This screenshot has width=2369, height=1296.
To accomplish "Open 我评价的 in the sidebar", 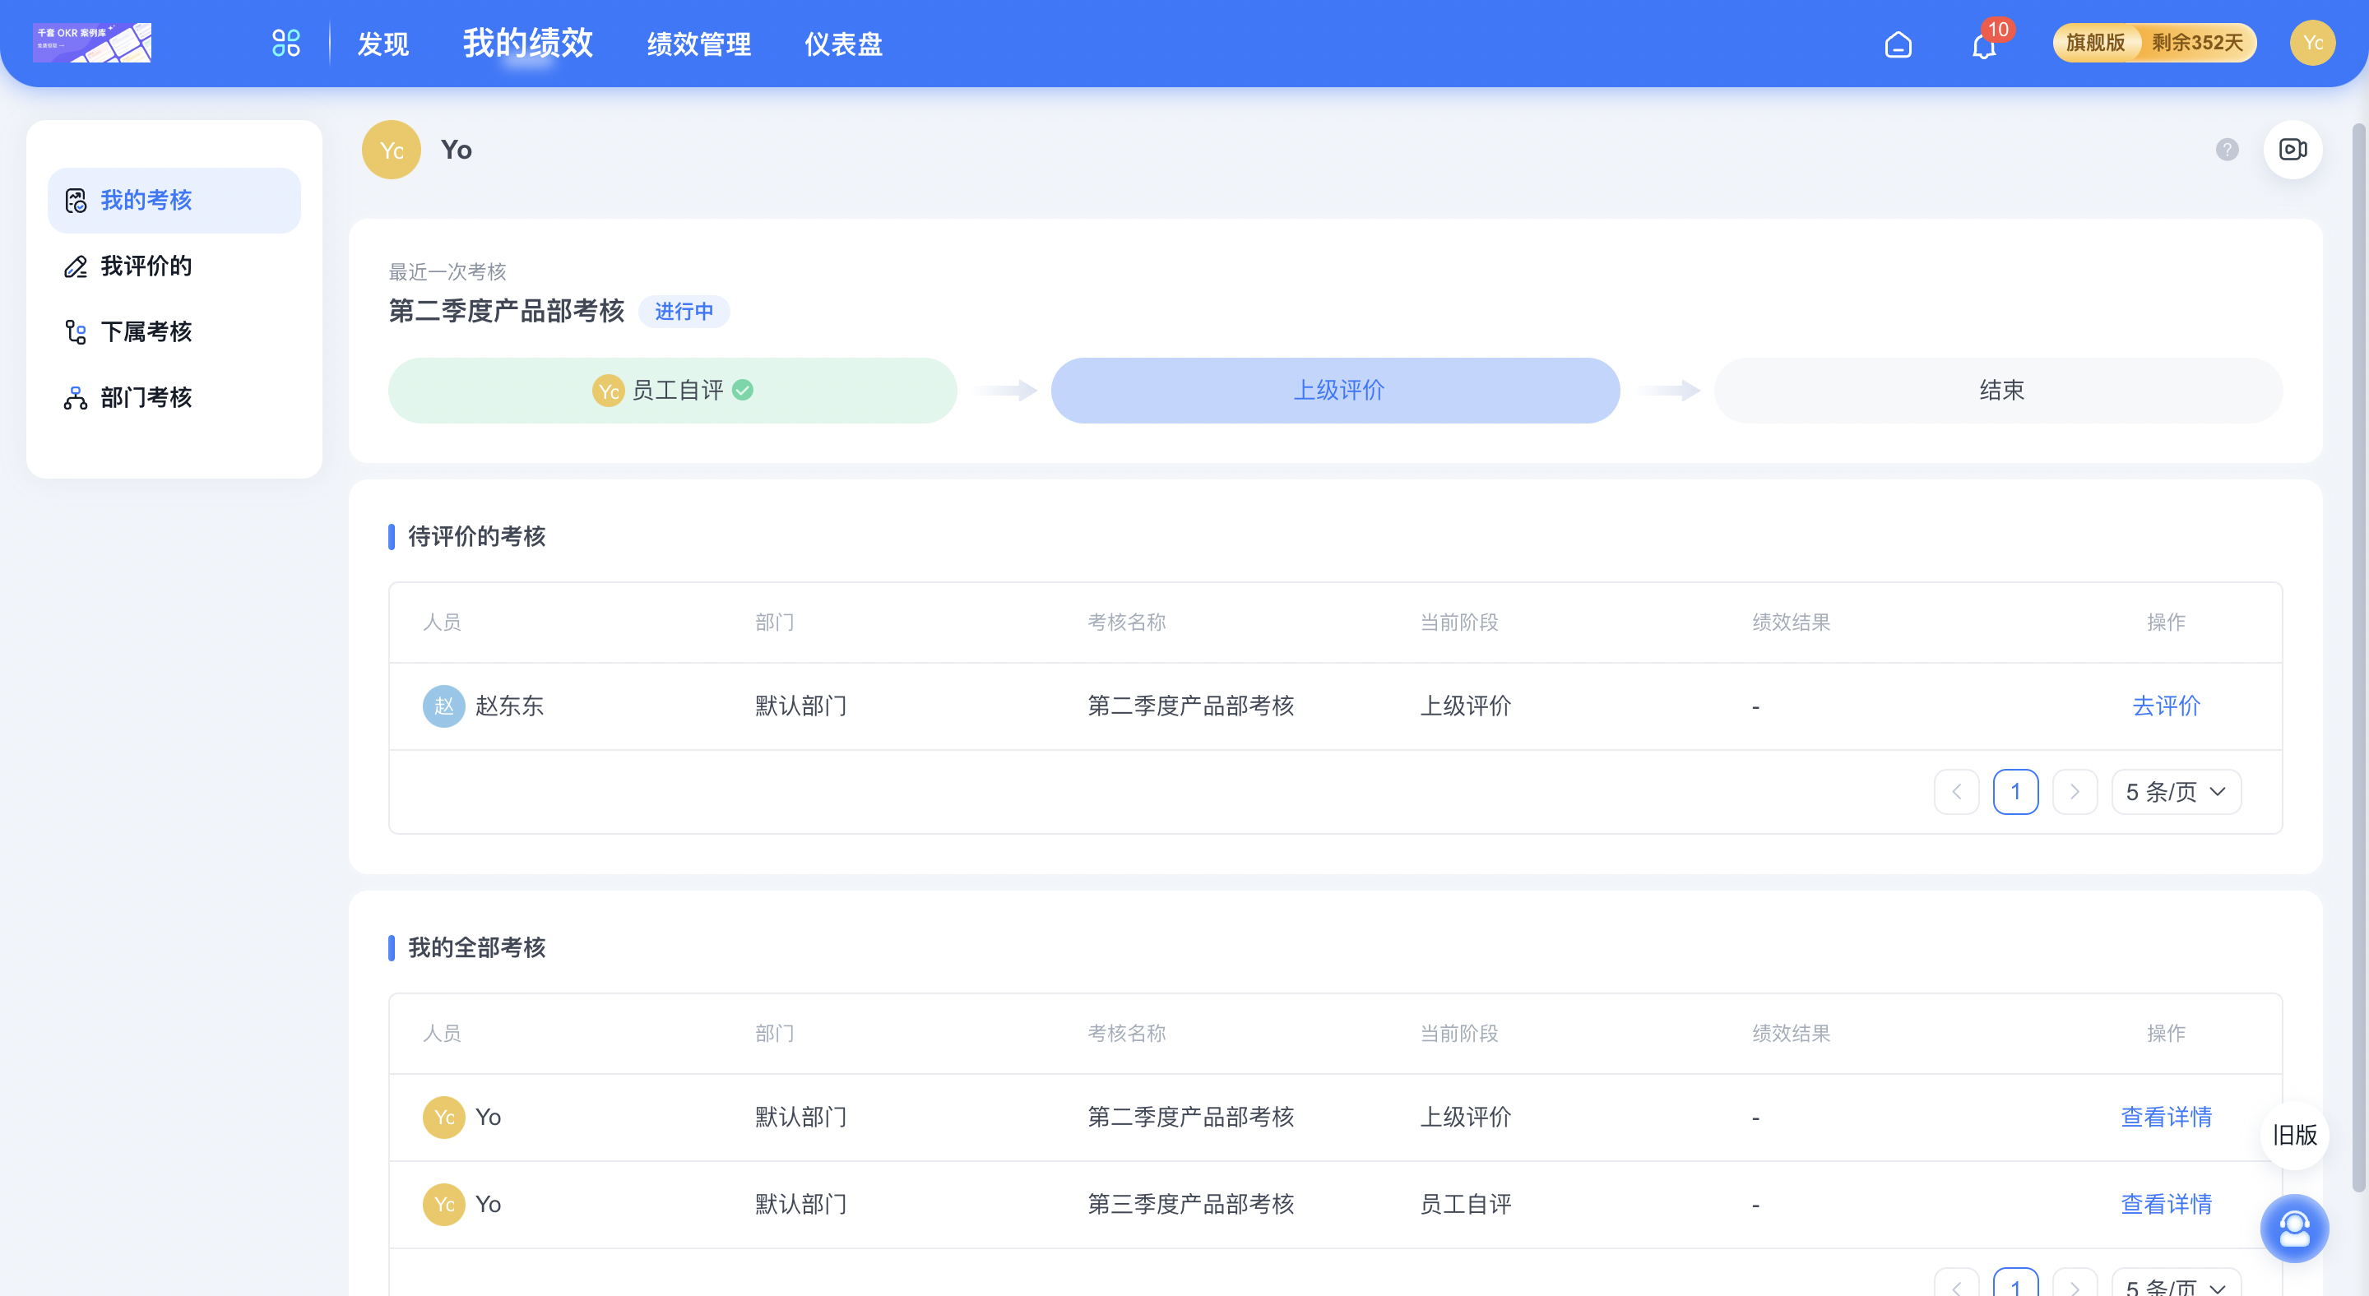I will coord(174,266).
